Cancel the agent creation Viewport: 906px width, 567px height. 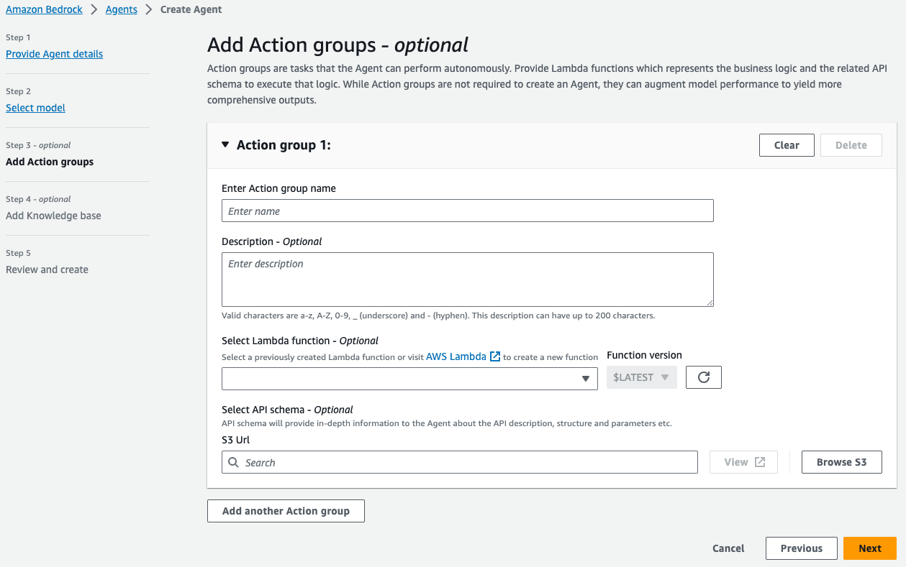click(728, 548)
